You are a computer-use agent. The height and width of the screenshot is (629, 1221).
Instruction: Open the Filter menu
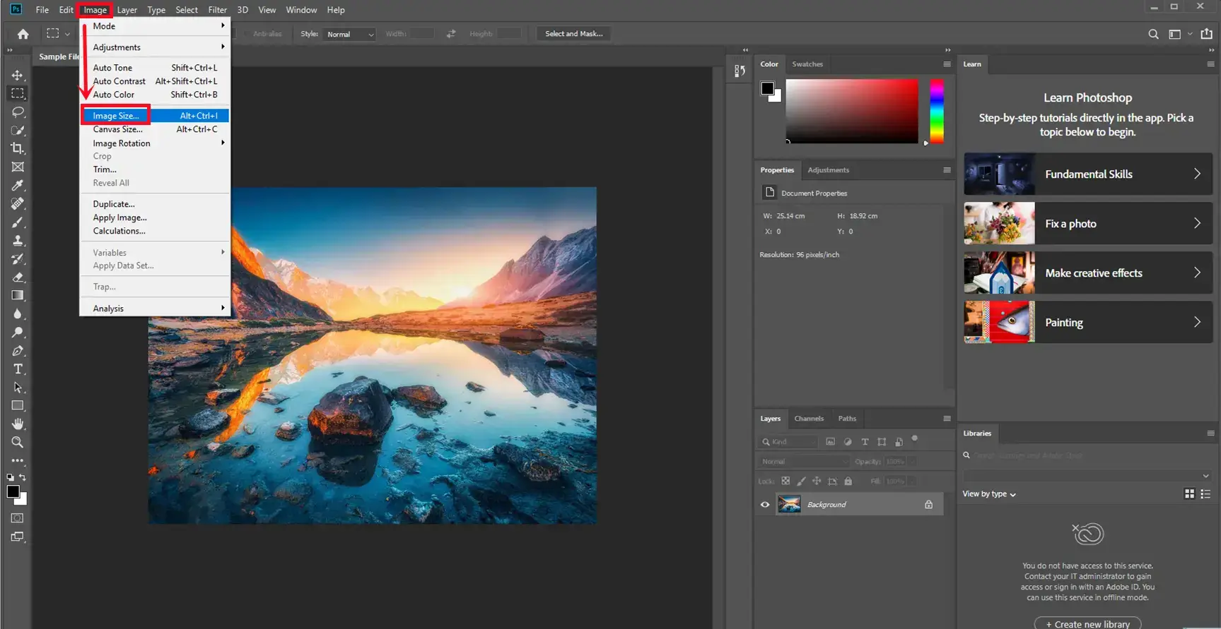pyautogui.click(x=217, y=10)
